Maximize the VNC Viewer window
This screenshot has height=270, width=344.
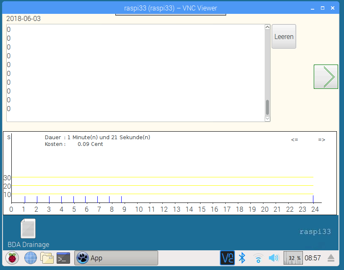point(323,8)
